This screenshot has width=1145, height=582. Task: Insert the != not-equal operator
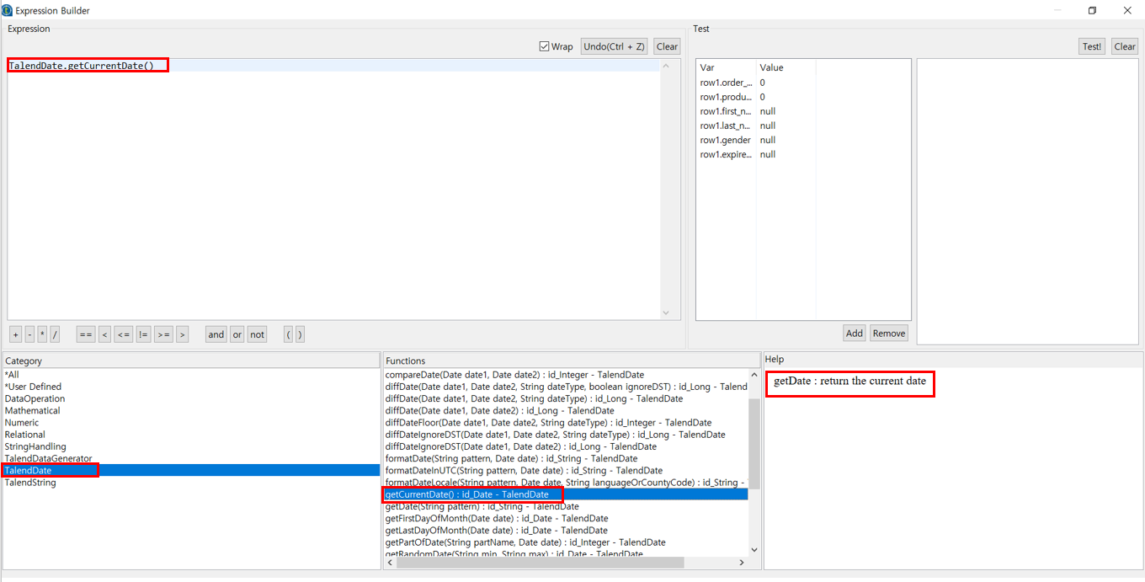pos(143,334)
